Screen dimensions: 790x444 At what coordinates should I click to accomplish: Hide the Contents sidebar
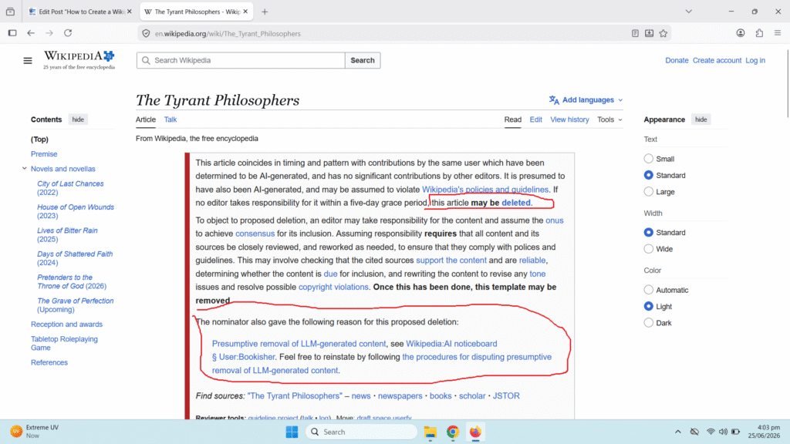pyautogui.click(x=78, y=119)
